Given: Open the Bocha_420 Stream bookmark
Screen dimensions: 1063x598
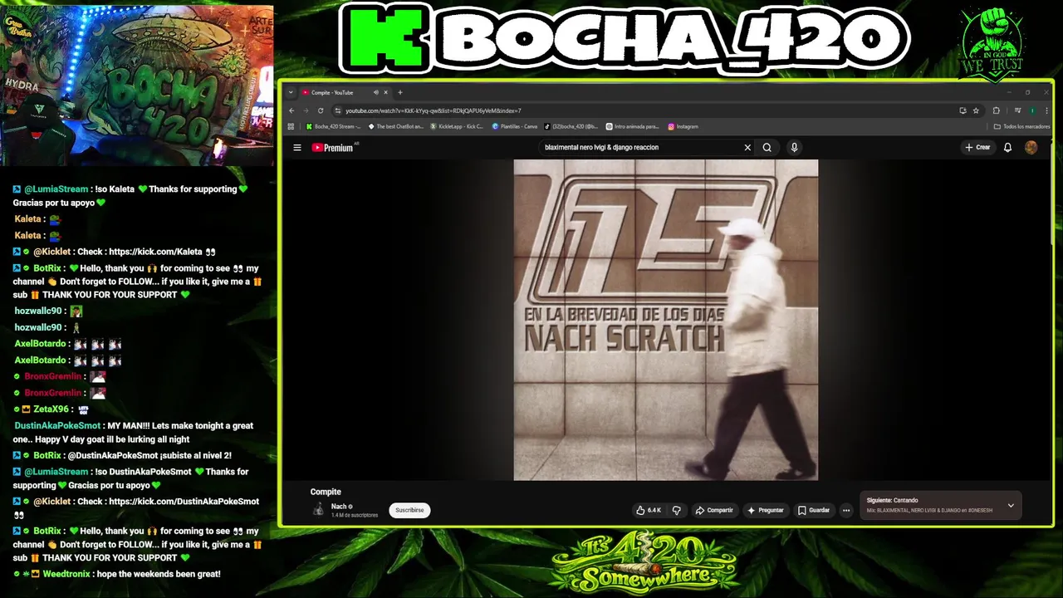Looking at the screenshot, I should 333,126.
